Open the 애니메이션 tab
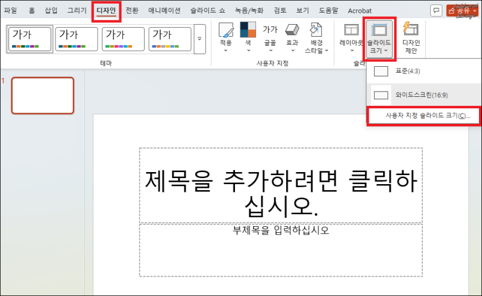Image resolution: width=482 pixels, height=296 pixels. tap(164, 10)
